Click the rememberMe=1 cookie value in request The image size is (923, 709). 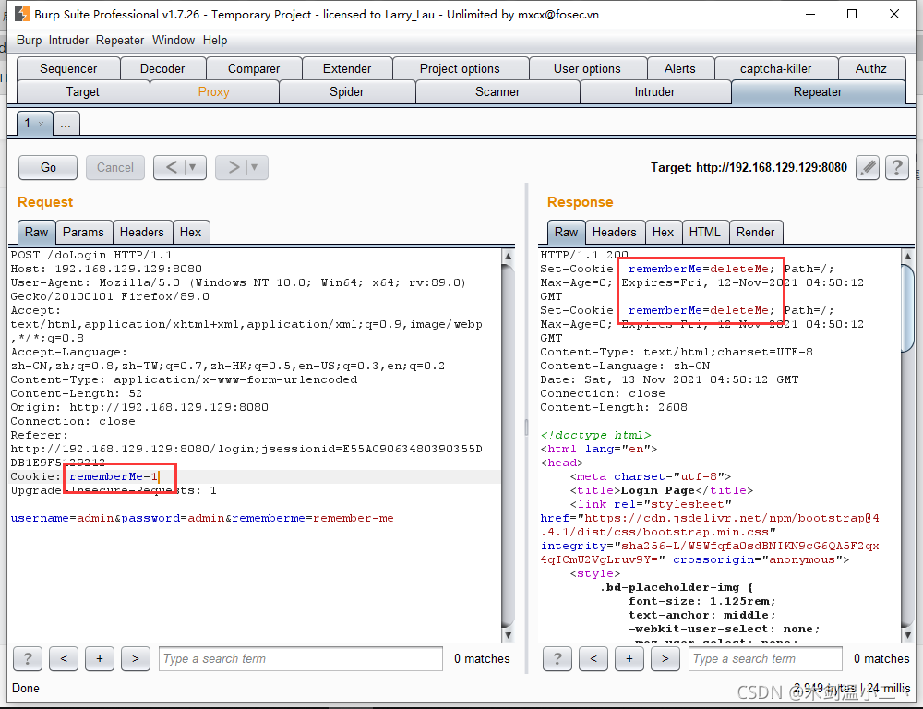point(114,476)
